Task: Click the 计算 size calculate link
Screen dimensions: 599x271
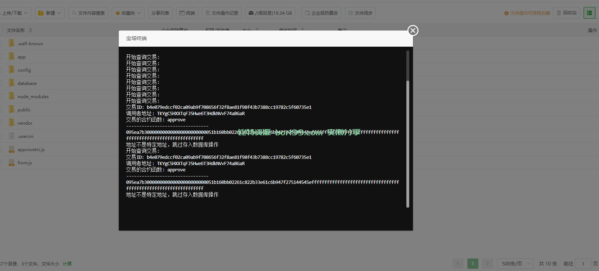Action: (x=67, y=264)
